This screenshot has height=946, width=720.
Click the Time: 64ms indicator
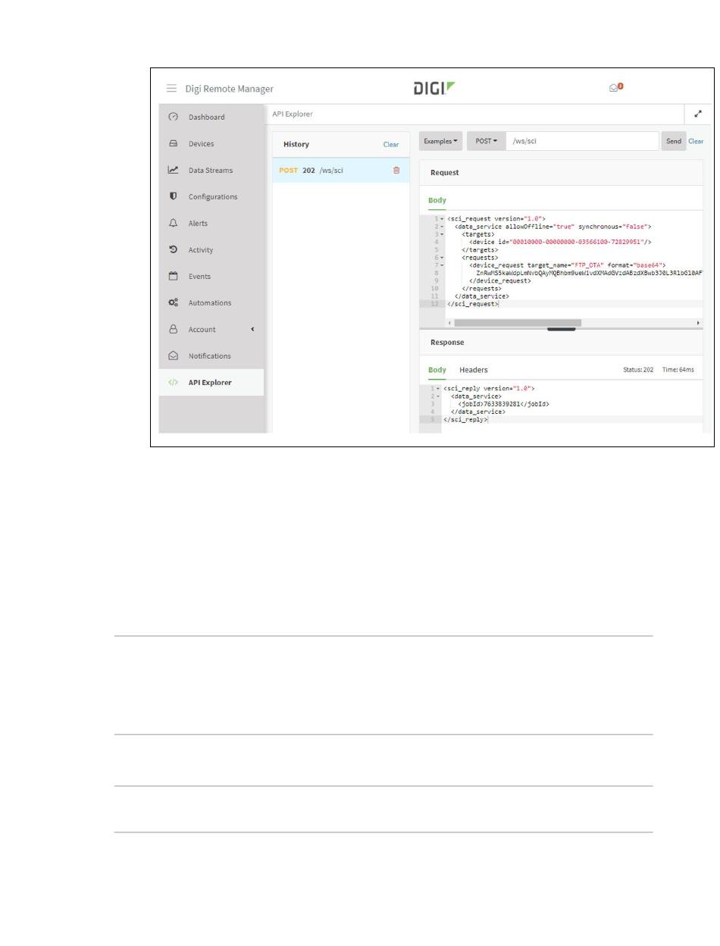(678, 370)
